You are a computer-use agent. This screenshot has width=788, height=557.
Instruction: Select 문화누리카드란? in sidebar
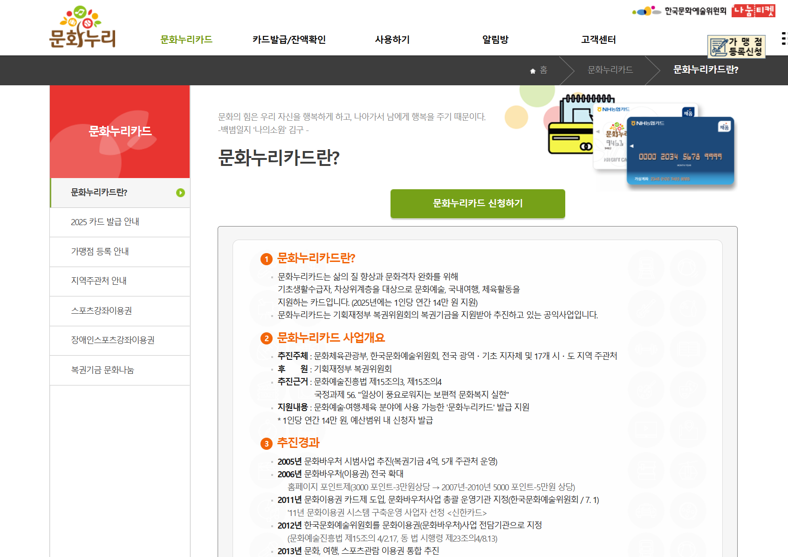(120, 193)
